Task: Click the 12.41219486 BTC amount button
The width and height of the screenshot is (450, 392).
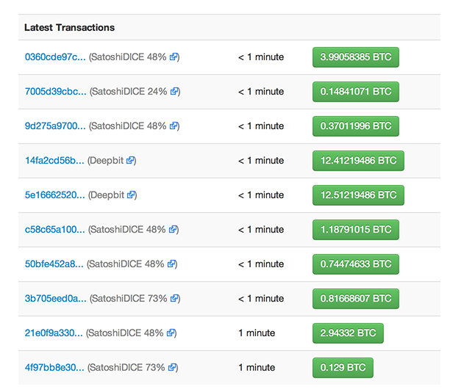Action: tap(358, 161)
